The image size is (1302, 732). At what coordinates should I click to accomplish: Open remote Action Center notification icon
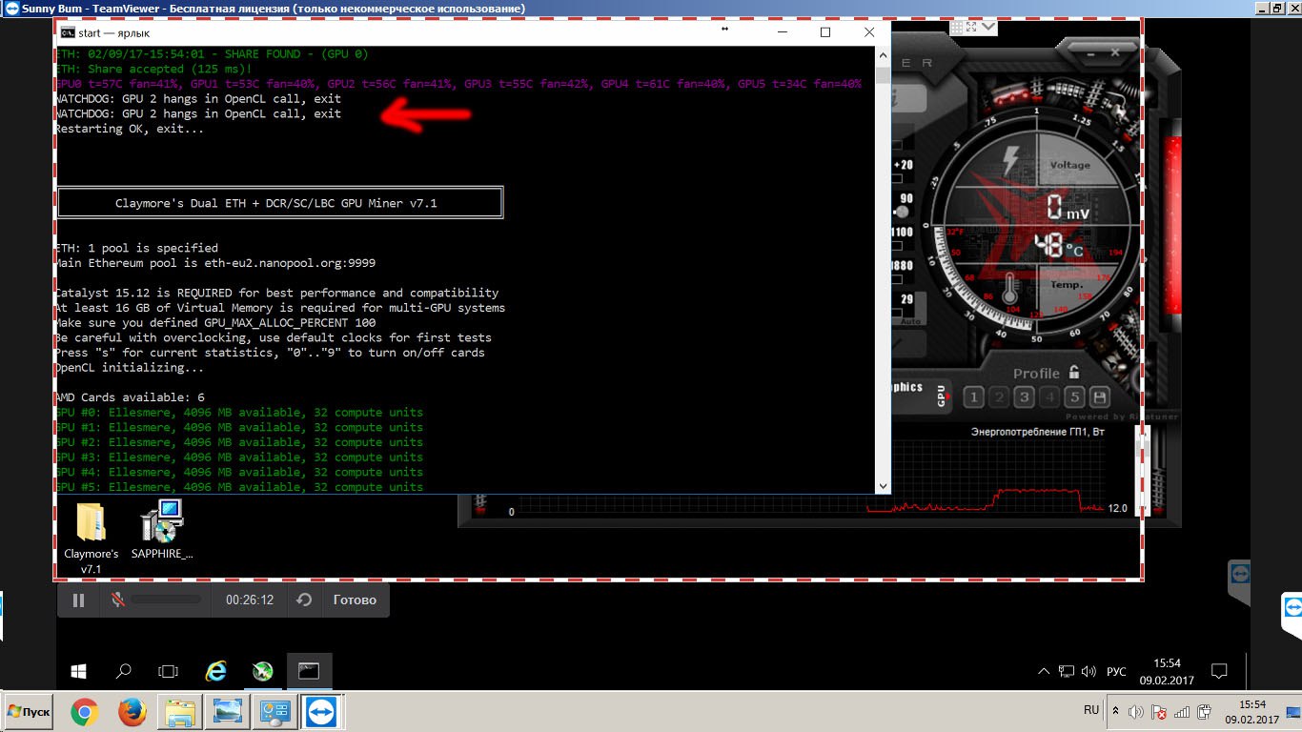(1218, 671)
